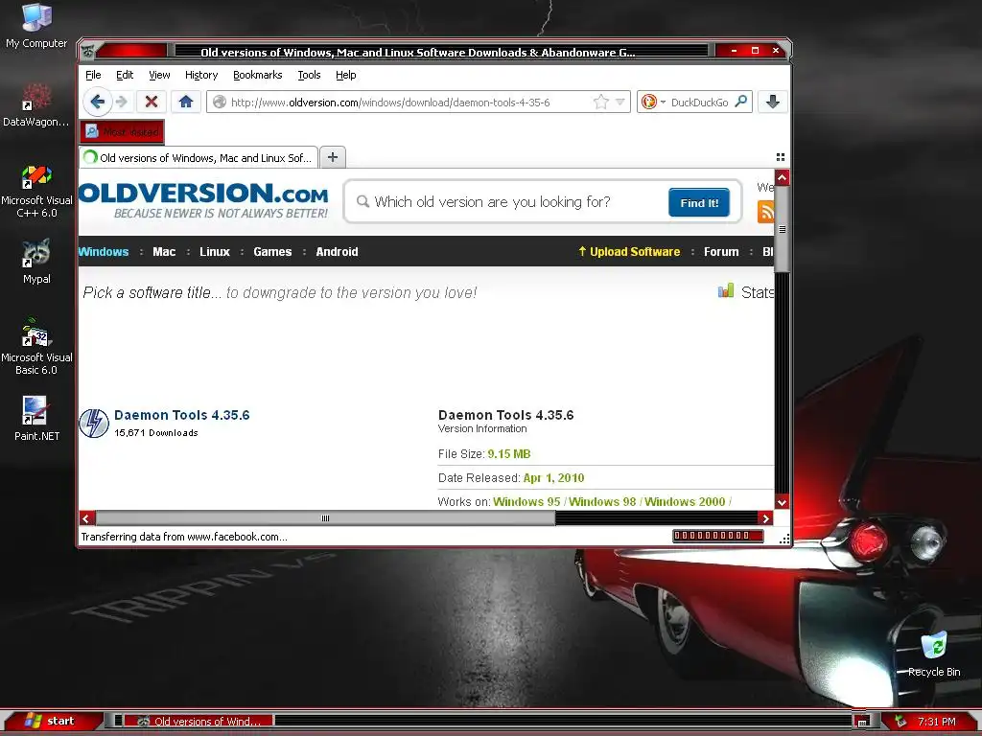Go back using the browser back arrow

click(98, 102)
